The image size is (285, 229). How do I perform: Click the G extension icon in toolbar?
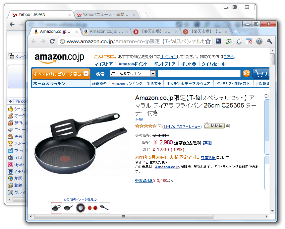point(239,41)
